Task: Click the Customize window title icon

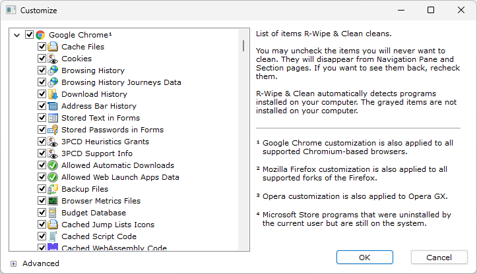Action: point(11,10)
